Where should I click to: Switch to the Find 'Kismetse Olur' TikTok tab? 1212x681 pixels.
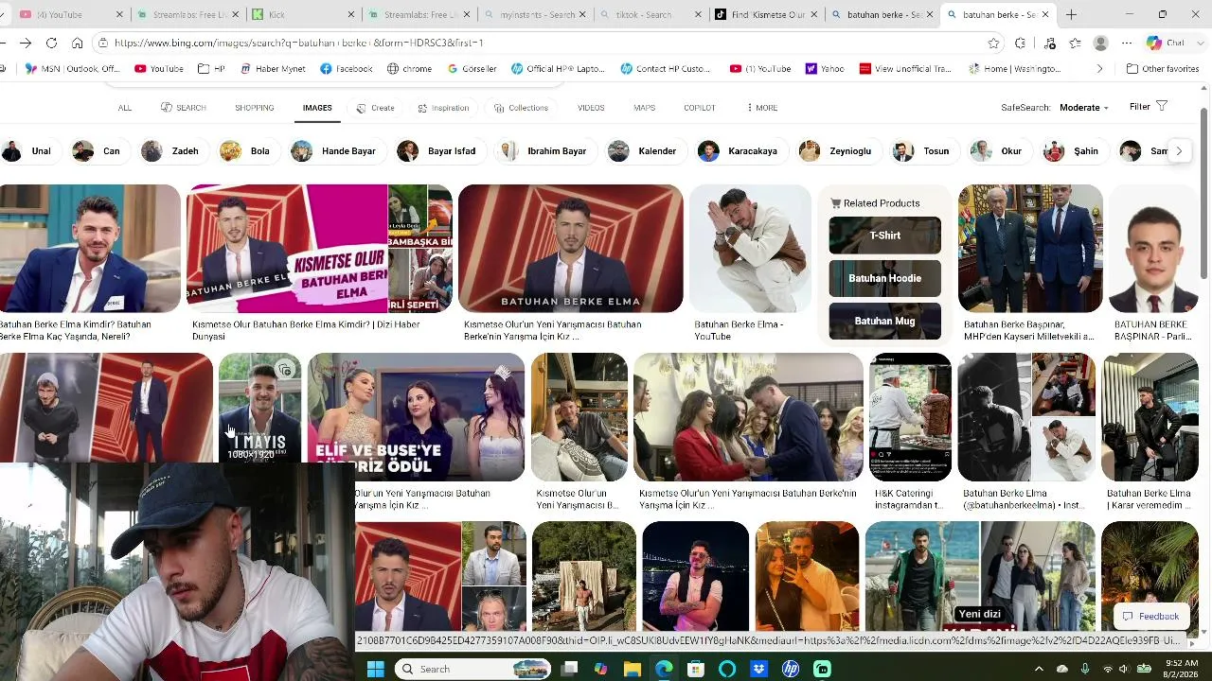click(765, 14)
